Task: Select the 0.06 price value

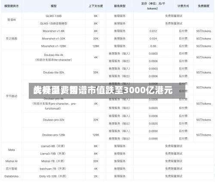Action: (x=153, y=46)
